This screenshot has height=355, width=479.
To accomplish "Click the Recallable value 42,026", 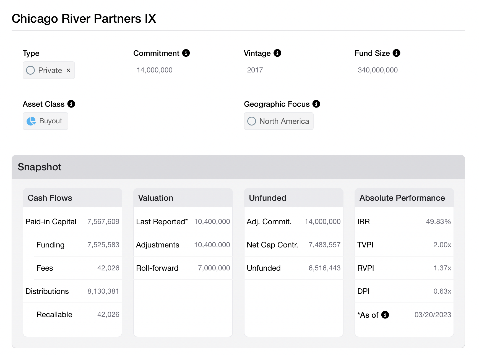I will pos(108,314).
